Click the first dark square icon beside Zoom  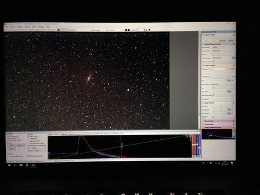(126, 30)
